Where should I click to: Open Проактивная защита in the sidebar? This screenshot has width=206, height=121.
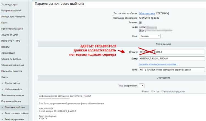click(x=12, y=28)
